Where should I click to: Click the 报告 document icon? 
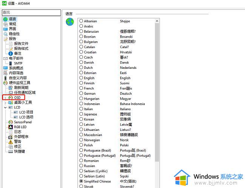[x=6, y=39]
